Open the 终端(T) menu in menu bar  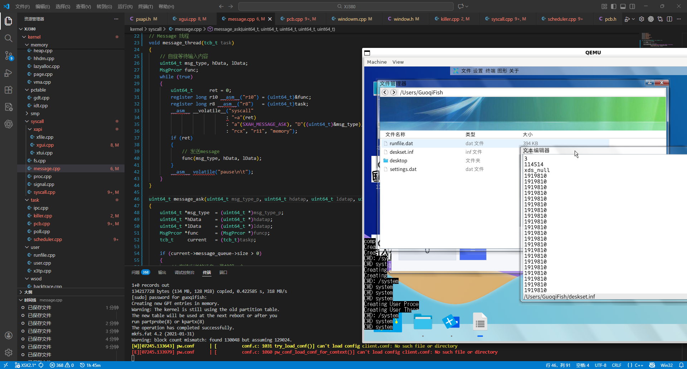pyautogui.click(x=145, y=6)
